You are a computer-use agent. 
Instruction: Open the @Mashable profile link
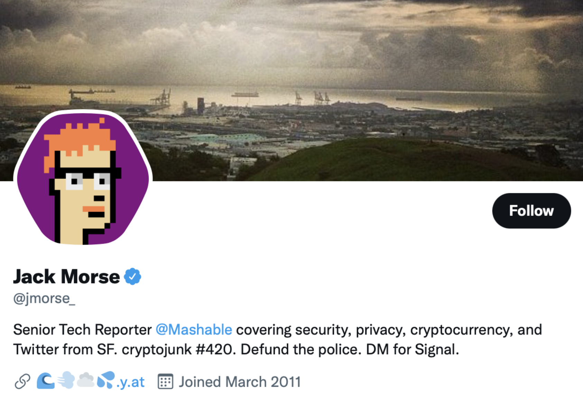[x=194, y=330]
